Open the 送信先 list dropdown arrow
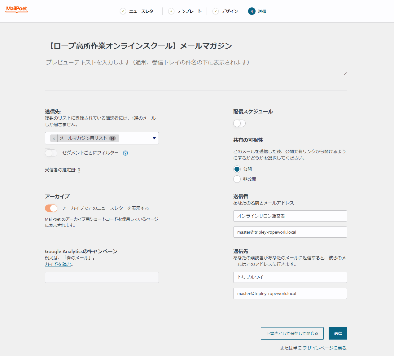Screen dimensions: 394x356 tap(154, 138)
